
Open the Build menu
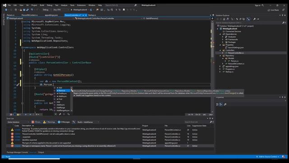42,5
